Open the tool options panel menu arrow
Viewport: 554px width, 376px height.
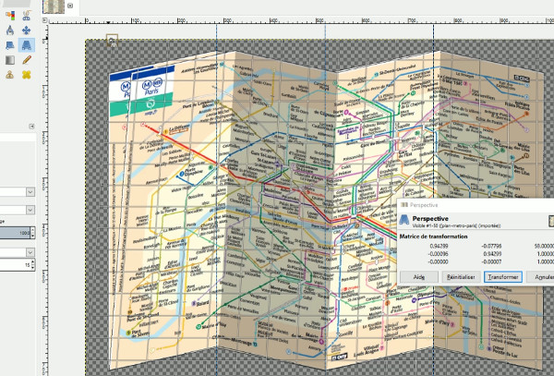[31, 127]
